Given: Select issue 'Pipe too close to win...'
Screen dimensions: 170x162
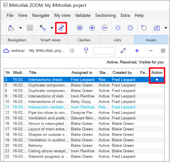Looking at the screenshot, I should tap(84, 113).
